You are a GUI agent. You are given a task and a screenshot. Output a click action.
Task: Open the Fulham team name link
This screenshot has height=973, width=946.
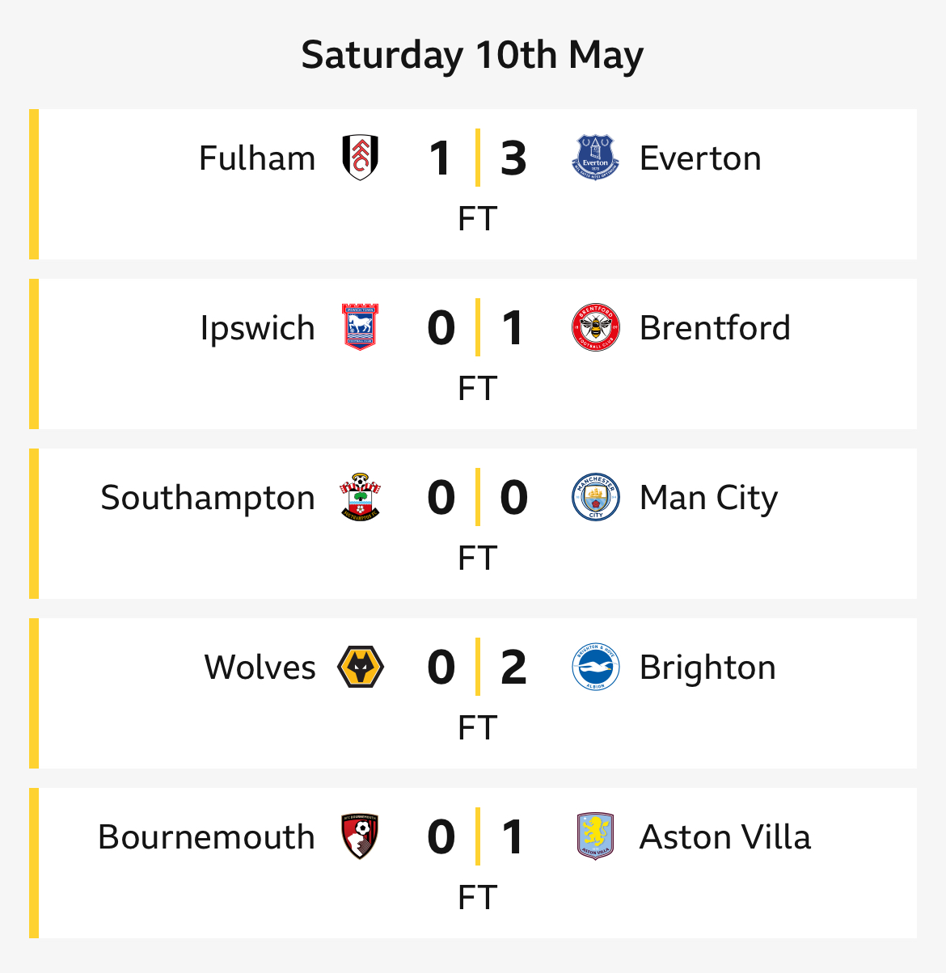point(257,158)
